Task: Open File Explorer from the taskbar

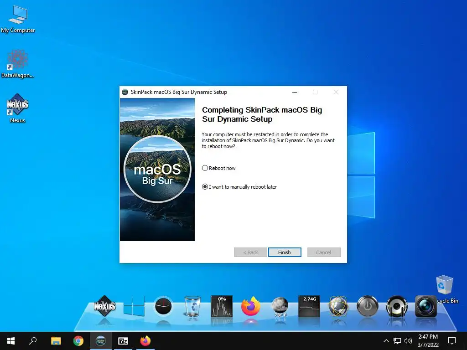Action: pos(56,341)
